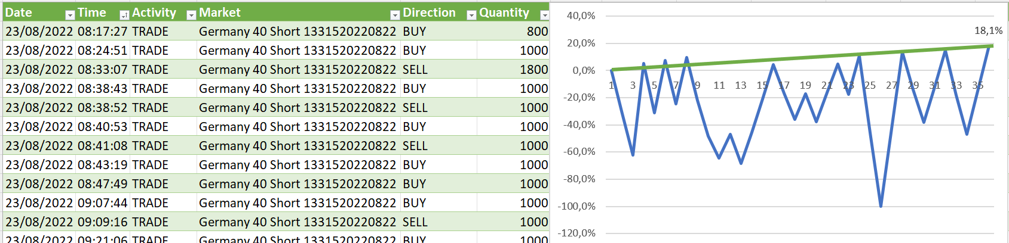Click the -120,0% axis label
The width and height of the screenshot is (1009, 243).
click(x=576, y=233)
